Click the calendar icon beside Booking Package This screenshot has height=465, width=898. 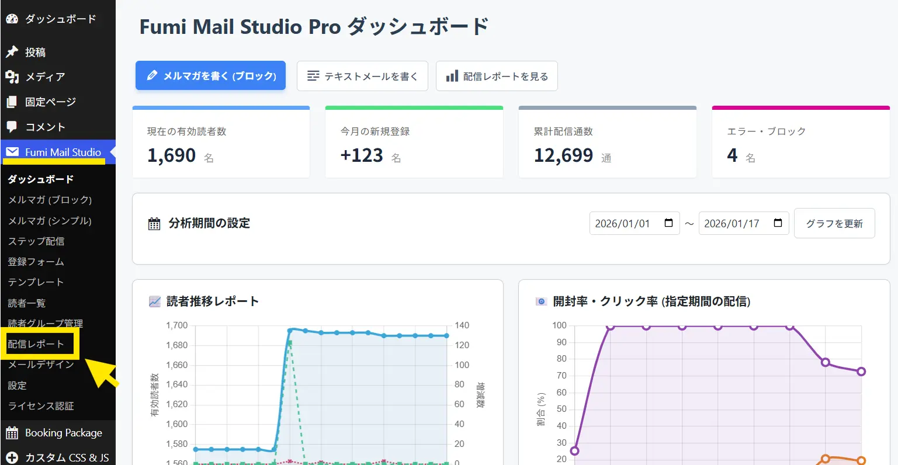point(12,433)
